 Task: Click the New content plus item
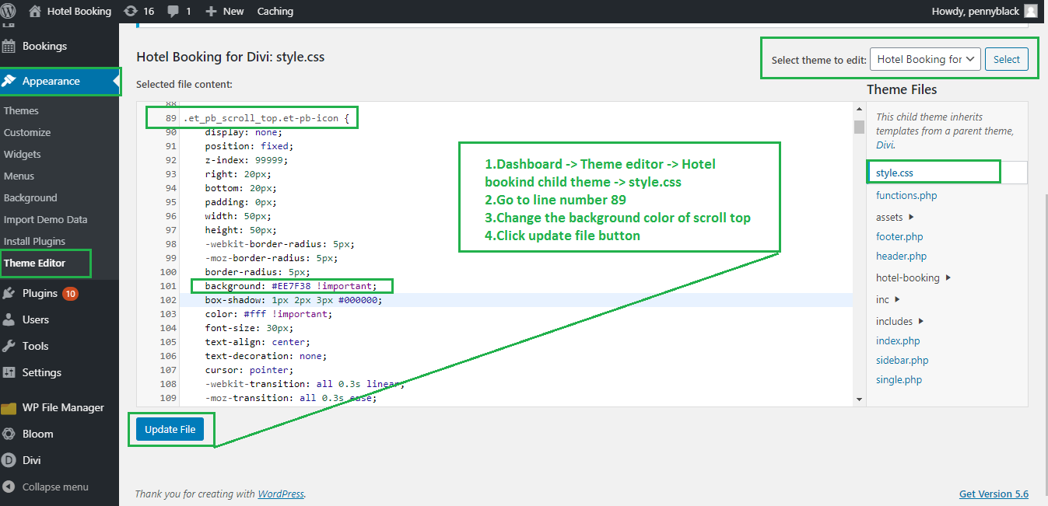click(225, 11)
